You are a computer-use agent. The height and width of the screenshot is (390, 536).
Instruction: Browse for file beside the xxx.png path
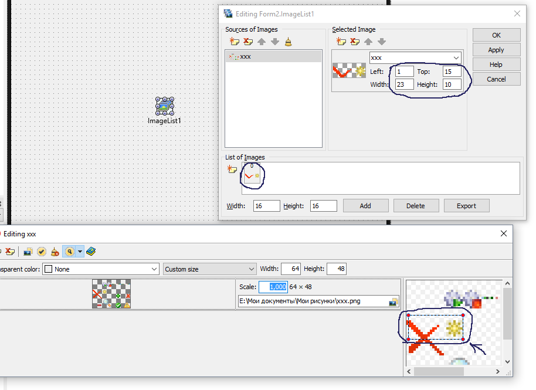pyautogui.click(x=393, y=301)
